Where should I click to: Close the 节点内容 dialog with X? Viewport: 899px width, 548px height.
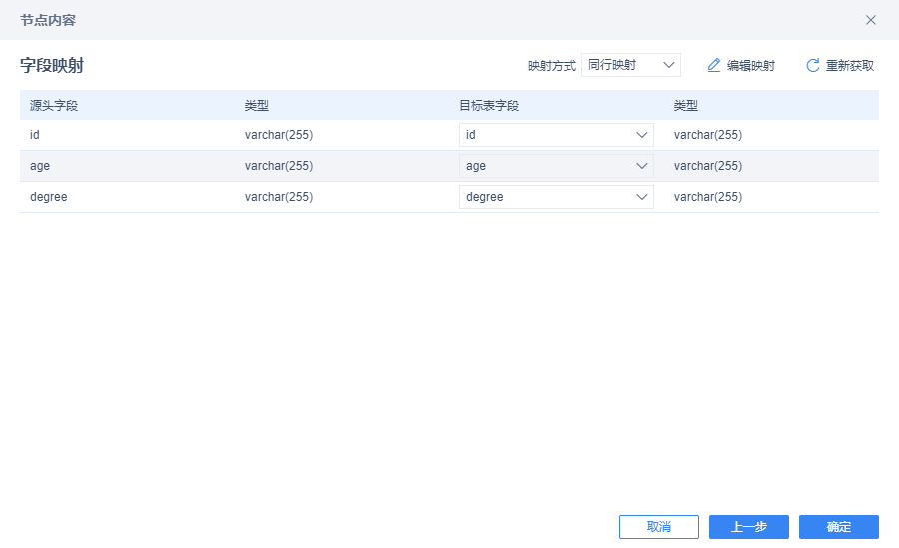(870, 20)
